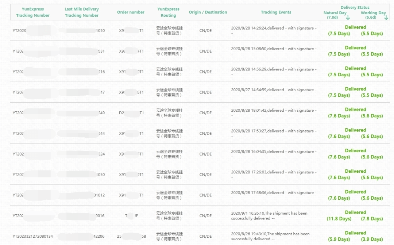Click the Tracking Events column header
Image resolution: width=394 pixels, height=245 pixels.
pos(276,12)
